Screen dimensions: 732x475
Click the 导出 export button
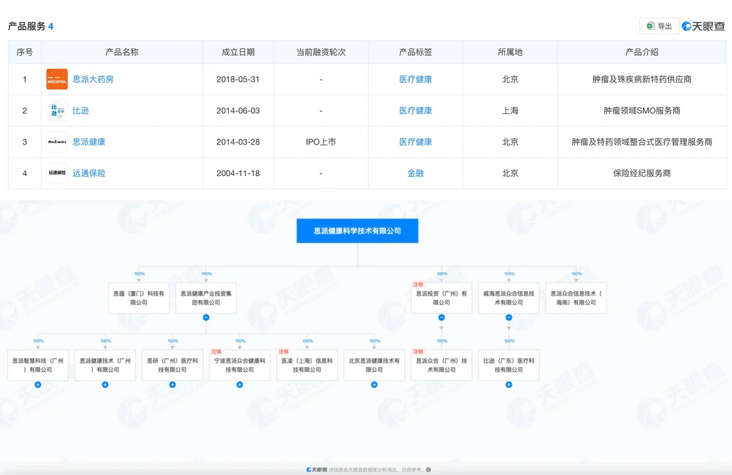(x=659, y=26)
